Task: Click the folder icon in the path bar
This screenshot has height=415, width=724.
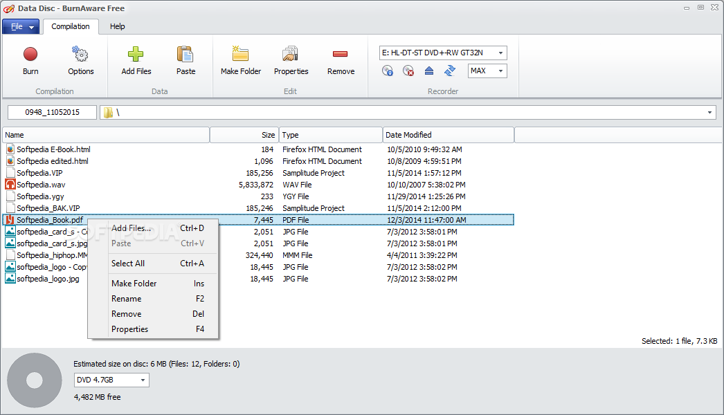Action: click(108, 112)
